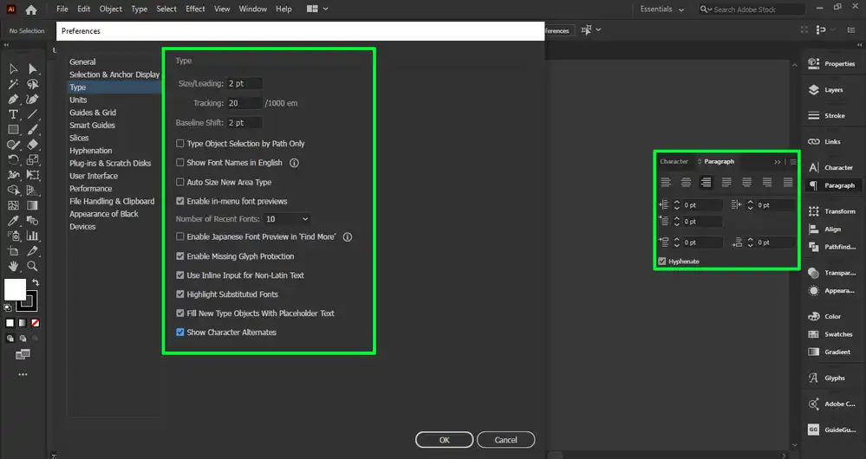The height and width of the screenshot is (459, 866).
Task: Toggle the Hyphenate checkbox
Action: 662,261
